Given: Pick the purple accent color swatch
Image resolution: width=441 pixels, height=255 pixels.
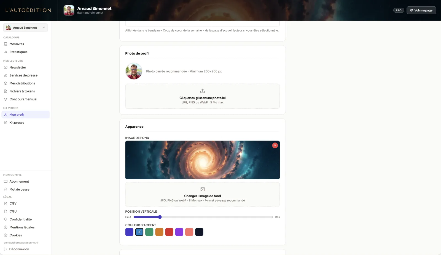Looking at the screenshot, I should [x=179, y=232].
